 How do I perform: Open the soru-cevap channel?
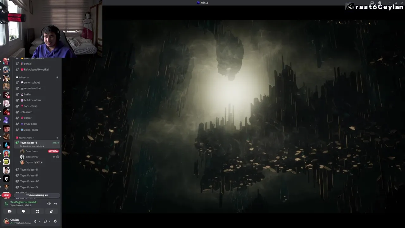click(x=36, y=106)
